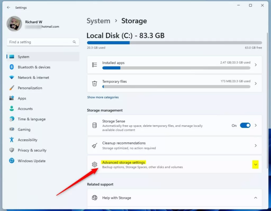This screenshot has height=211, width=271.
Task: Click the Advanced storage settings gear icon
Action: (94, 164)
